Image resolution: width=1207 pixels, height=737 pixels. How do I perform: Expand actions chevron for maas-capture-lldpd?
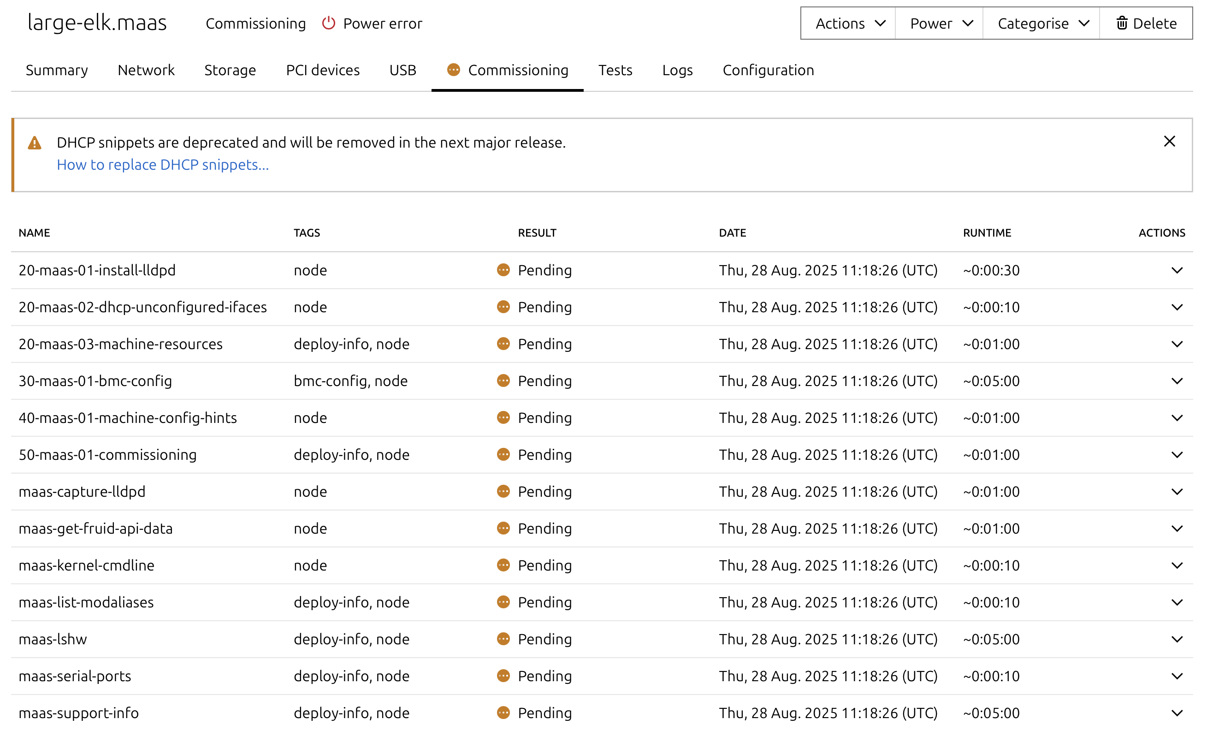[1177, 492]
